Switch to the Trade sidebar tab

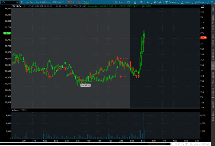click(213, 9)
